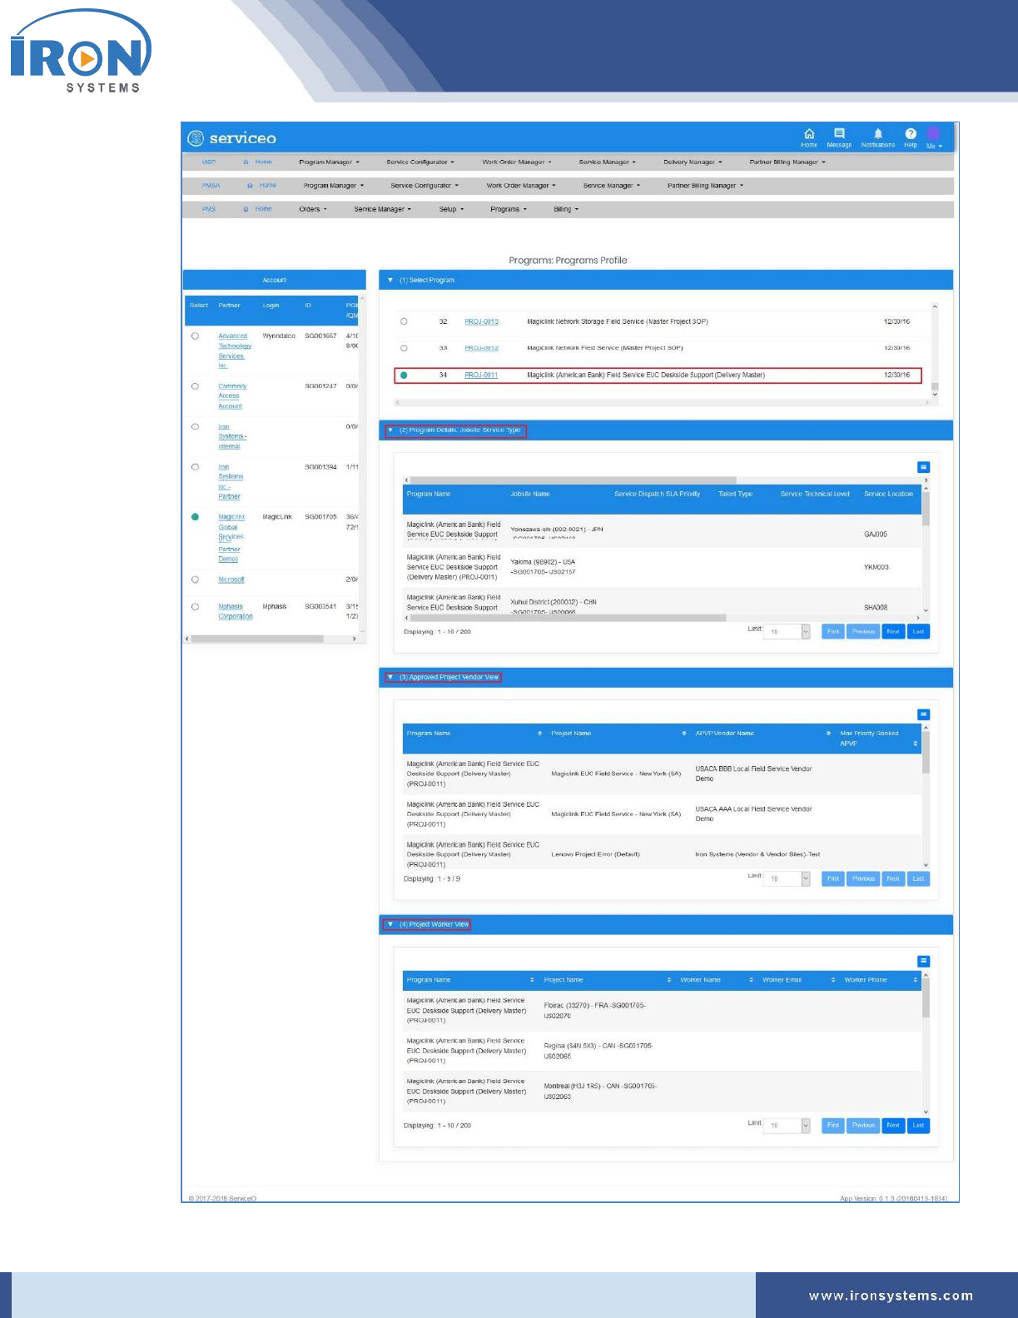Collapse the (1) Select Program section
Screen dimensions: 1018x1318
tap(390, 280)
